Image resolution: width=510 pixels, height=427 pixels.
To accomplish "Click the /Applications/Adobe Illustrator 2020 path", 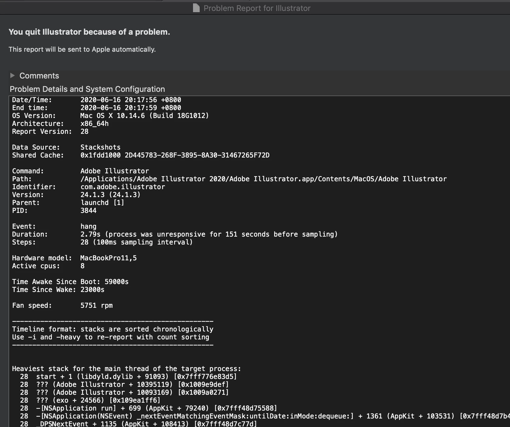I will (x=264, y=179).
